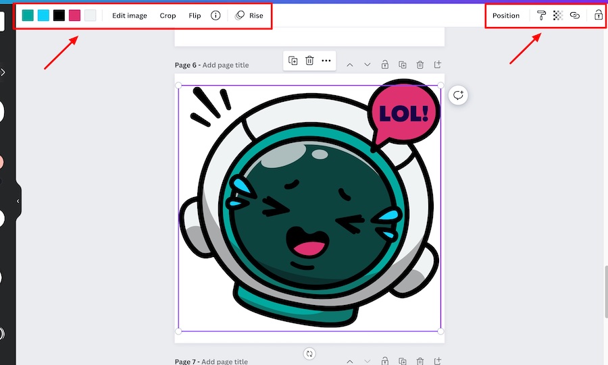Select the light gray color swatch
The image size is (608, 365).
[x=90, y=16]
